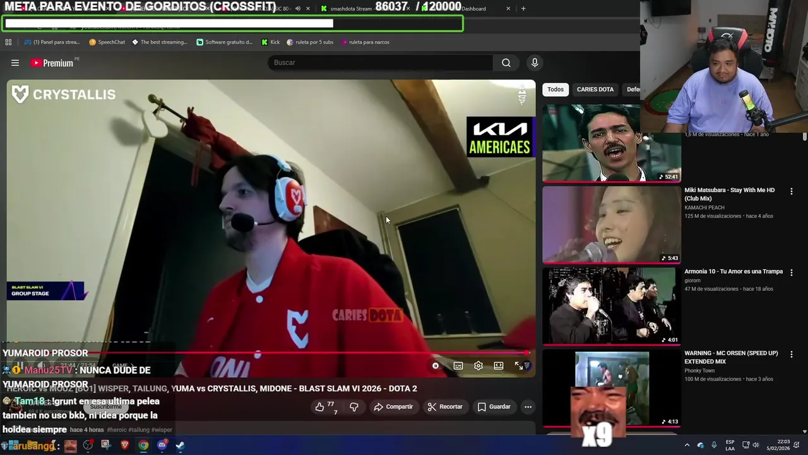Screen dimensions: 808x455
Task: Open the three-dot more actions menu
Action: click(x=528, y=407)
